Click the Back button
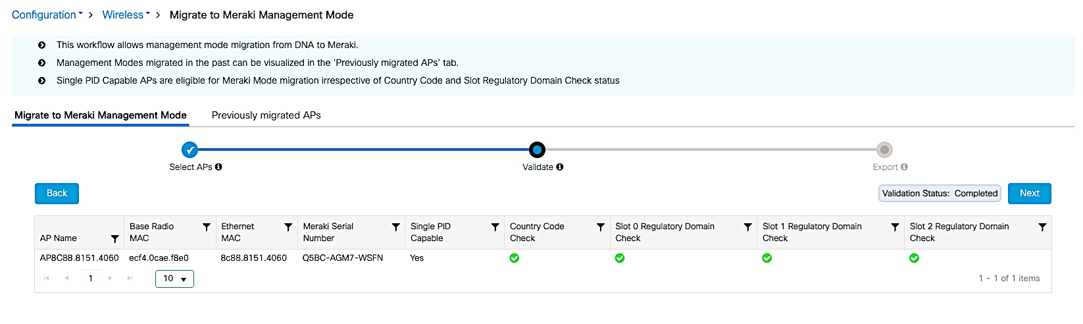The image size is (1083, 324). pos(57,194)
